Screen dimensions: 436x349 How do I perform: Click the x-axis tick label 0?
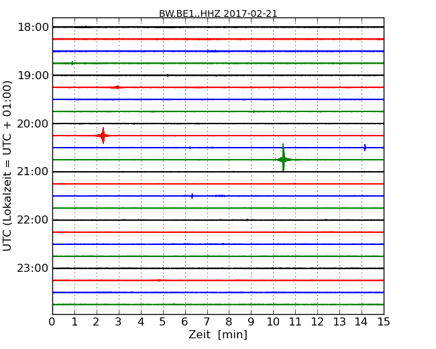tap(52, 322)
